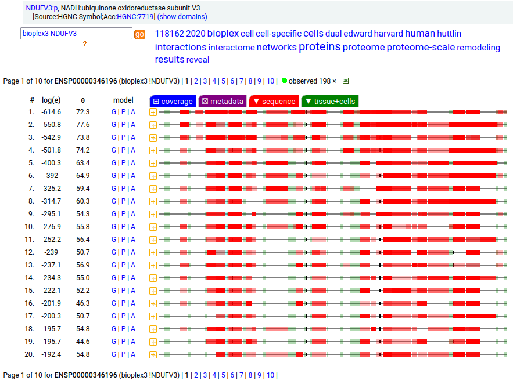Click the 'networks' tag cloud word
Viewport: 513px width, 384px height.
tap(277, 48)
